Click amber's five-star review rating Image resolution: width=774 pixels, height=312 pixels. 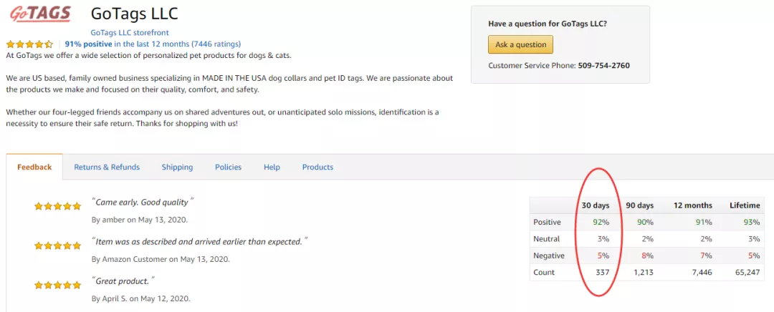point(58,206)
